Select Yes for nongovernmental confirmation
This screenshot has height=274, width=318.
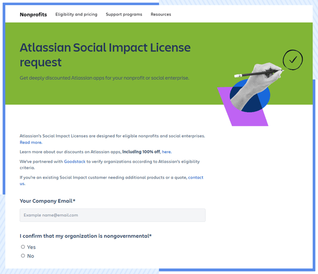coord(23,247)
